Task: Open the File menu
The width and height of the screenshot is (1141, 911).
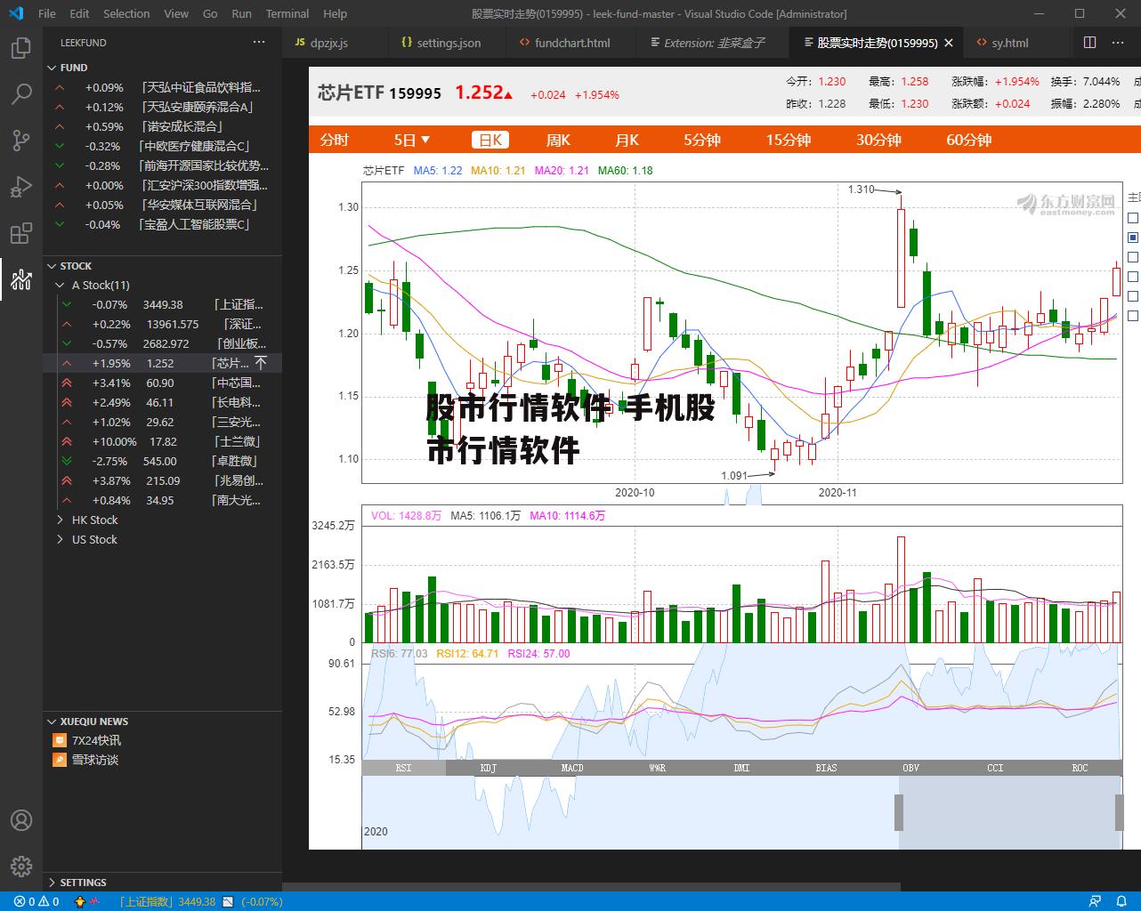Action: tap(47, 13)
